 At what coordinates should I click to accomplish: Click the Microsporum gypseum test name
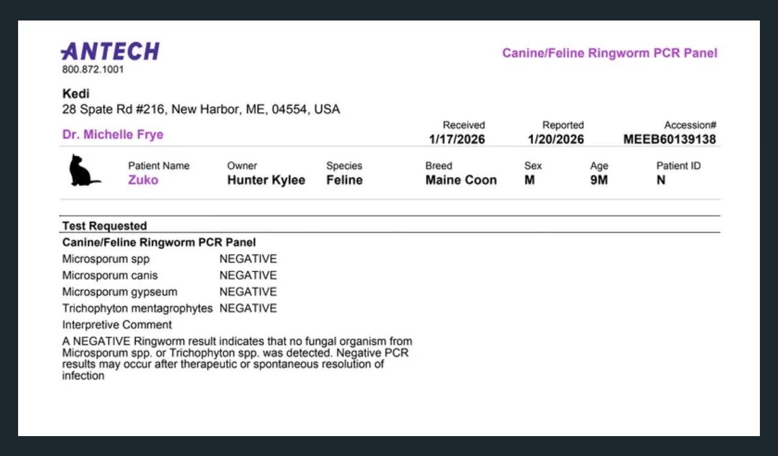point(120,292)
